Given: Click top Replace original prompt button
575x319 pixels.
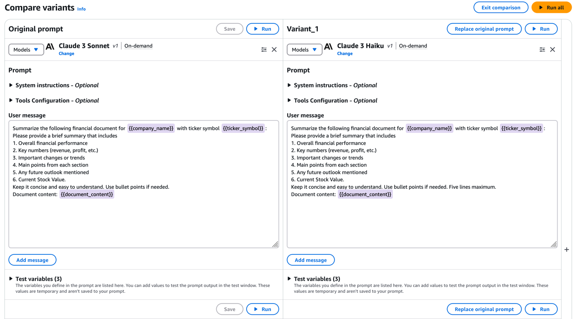Looking at the screenshot, I should (484, 29).
